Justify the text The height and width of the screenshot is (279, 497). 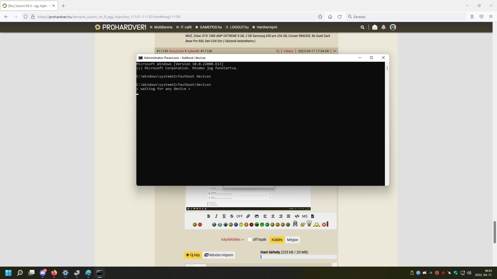288,216
